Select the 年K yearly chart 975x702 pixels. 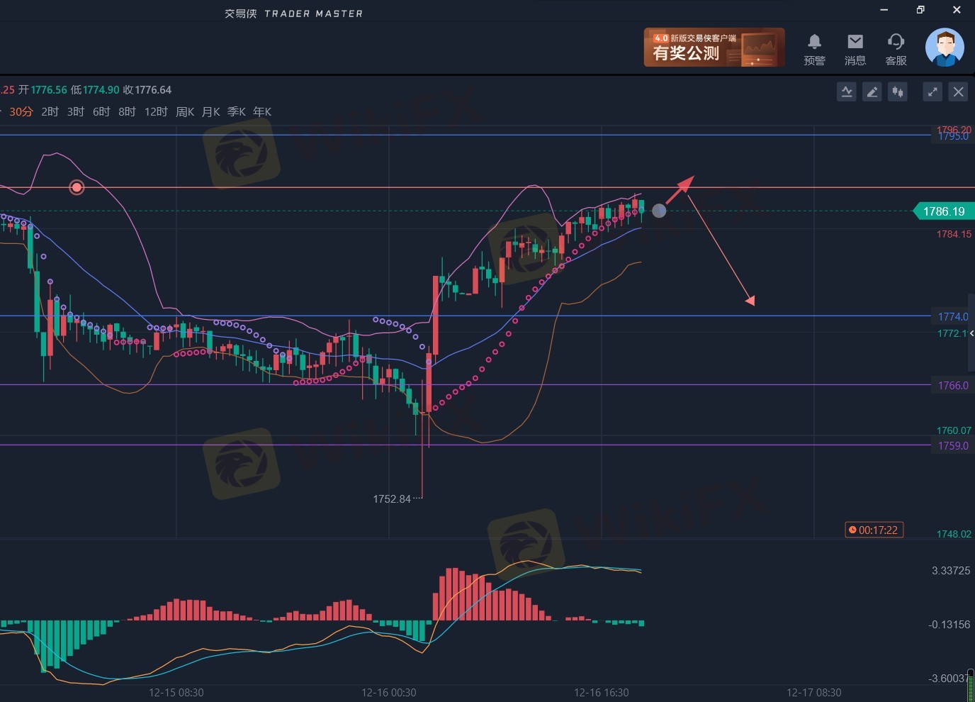[x=262, y=112]
